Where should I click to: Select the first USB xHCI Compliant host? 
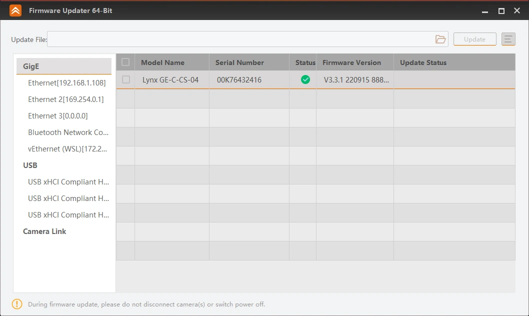[68, 182]
